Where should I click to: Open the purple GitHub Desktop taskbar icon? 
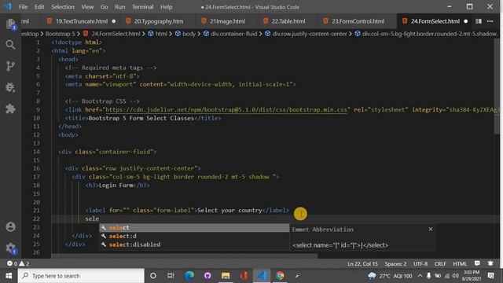[207, 276]
